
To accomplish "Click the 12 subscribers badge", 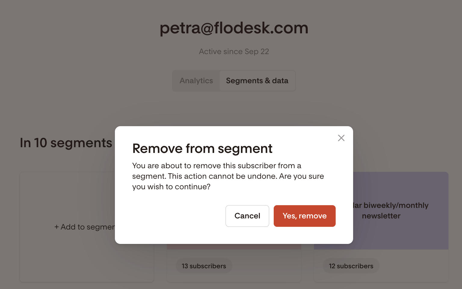I will (351, 266).
